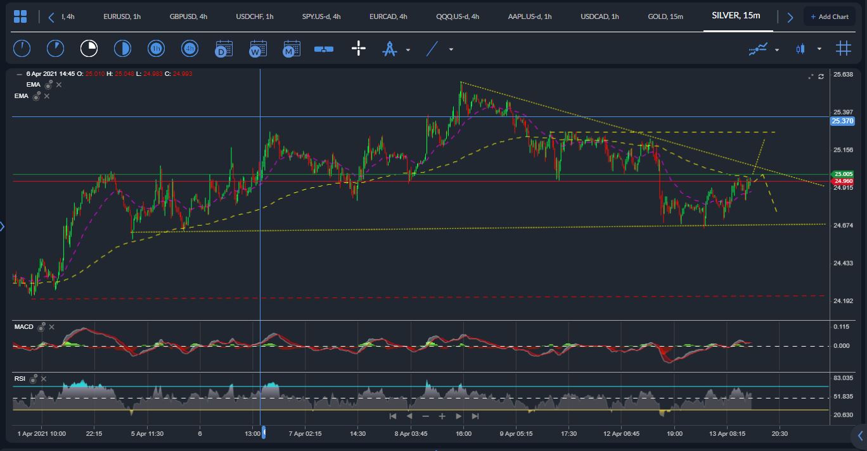Open settings for the second EMA
Image resolution: width=867 pixels, height=451 pixels.
[37, 96]
